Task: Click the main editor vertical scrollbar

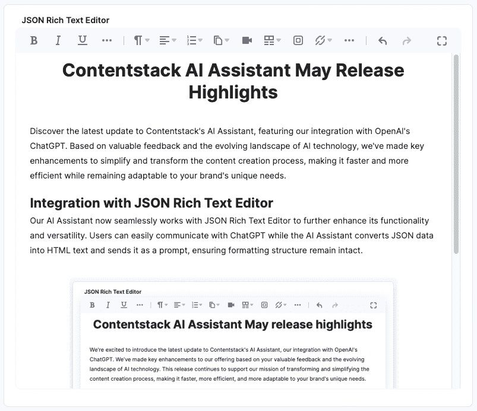Action: click(x=456, y=154)
